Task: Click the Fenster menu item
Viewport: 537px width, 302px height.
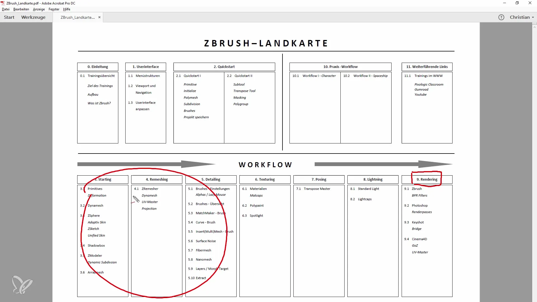Action: point(53,9)
